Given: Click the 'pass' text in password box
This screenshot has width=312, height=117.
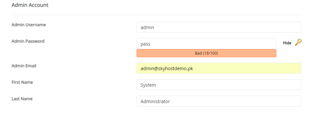Looking at the screenshot, I should (145, 44).
